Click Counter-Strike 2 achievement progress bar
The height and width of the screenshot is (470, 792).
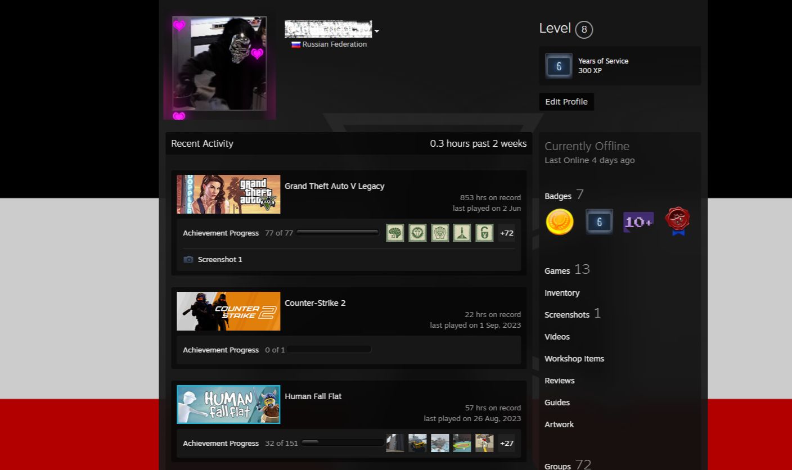329,350
